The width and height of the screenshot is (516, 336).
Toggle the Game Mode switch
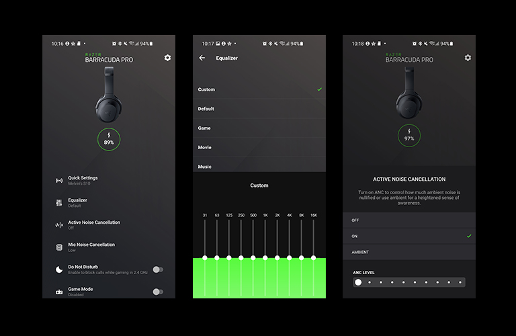tap(158, 292)
